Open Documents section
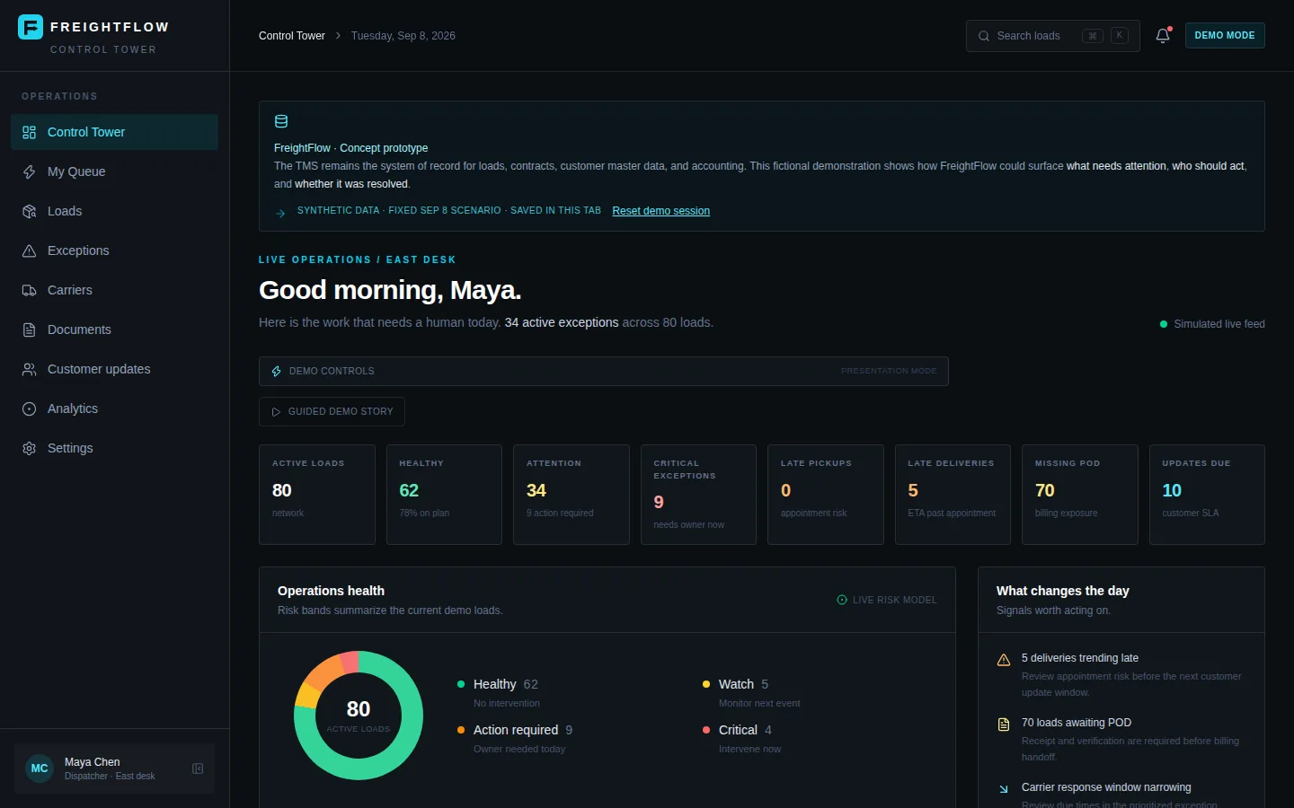This screenshot has width=1294, height=808. pyautogui.click(x=114, y=329)
